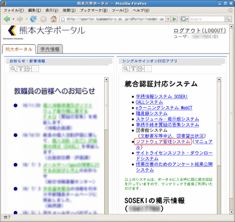Open the スケジュール・掲示板システム link
Viewport: 235px width, 222px height.
tap(167, 119)
